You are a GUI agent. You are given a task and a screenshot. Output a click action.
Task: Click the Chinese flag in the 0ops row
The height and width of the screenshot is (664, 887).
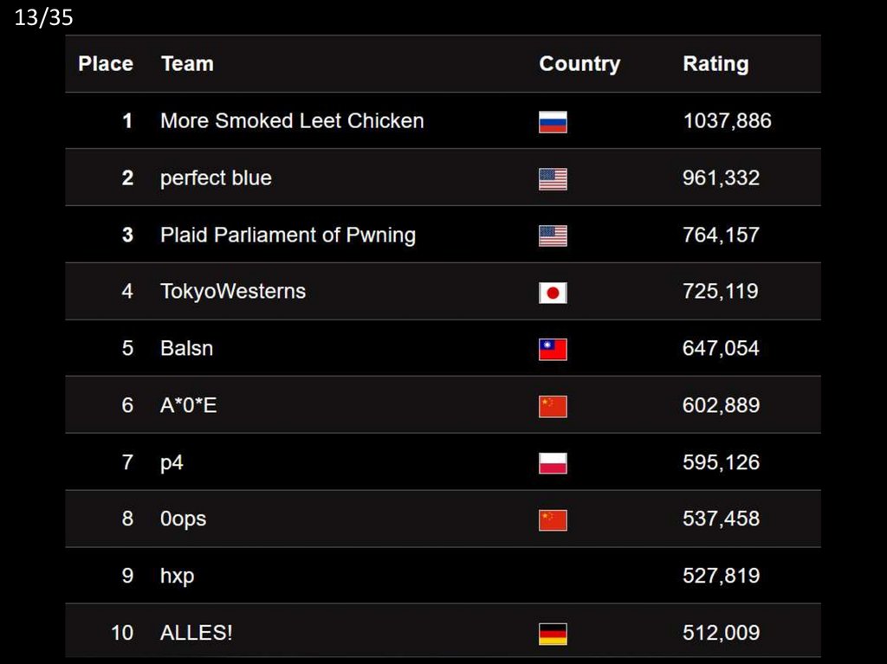point(553,519)
